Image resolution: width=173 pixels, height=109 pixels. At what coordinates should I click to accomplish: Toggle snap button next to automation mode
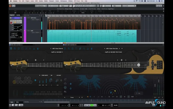click(x=70, y=6)
